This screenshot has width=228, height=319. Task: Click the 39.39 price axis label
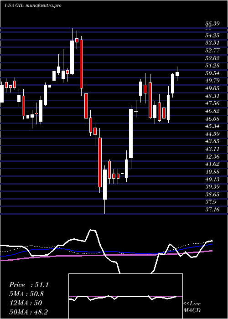[x=212, y=187]
